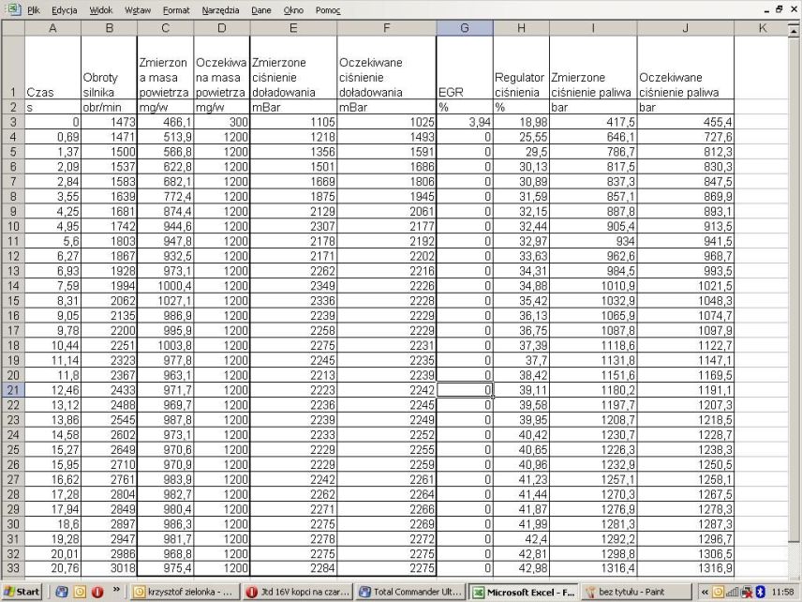
Task: Switch to Total Commander taskbar button
Action: tap(410, 592)
